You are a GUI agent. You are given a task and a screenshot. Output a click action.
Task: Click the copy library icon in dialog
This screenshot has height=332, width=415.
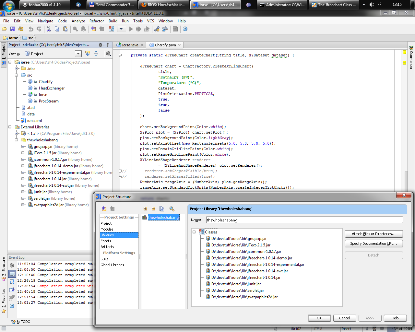click(162, 209)
